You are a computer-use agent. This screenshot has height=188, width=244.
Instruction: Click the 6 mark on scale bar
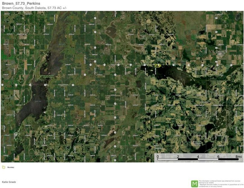(218, 157)
